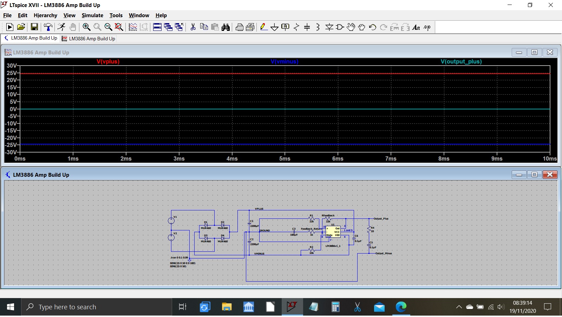Open the Simulate menu
The image size is (562, 317).
click(92, 15)
